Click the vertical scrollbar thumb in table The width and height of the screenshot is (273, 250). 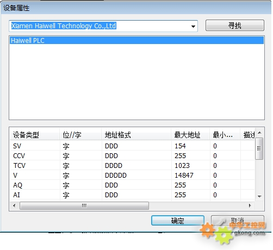[x=259, y=148]
